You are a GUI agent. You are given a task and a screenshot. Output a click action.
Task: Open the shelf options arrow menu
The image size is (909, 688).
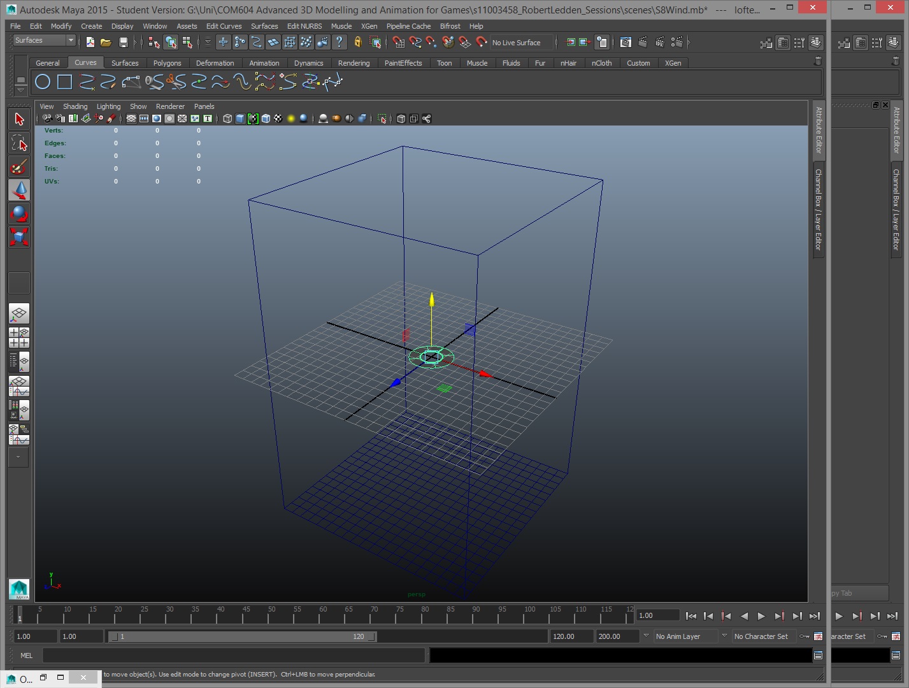click(x=20, y=90)
